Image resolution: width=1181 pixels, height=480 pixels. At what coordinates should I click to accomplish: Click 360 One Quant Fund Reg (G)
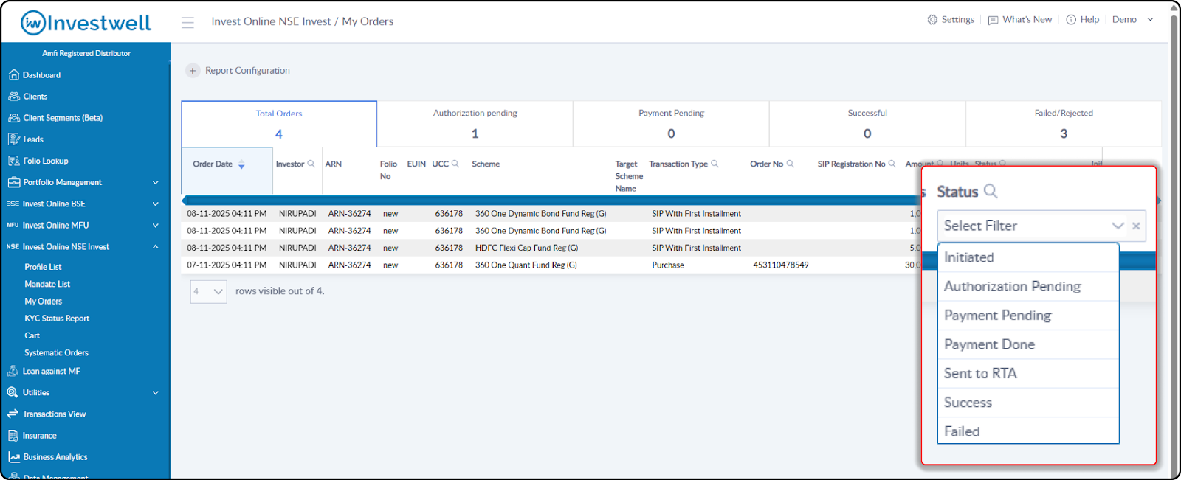[x=526, y=265]
